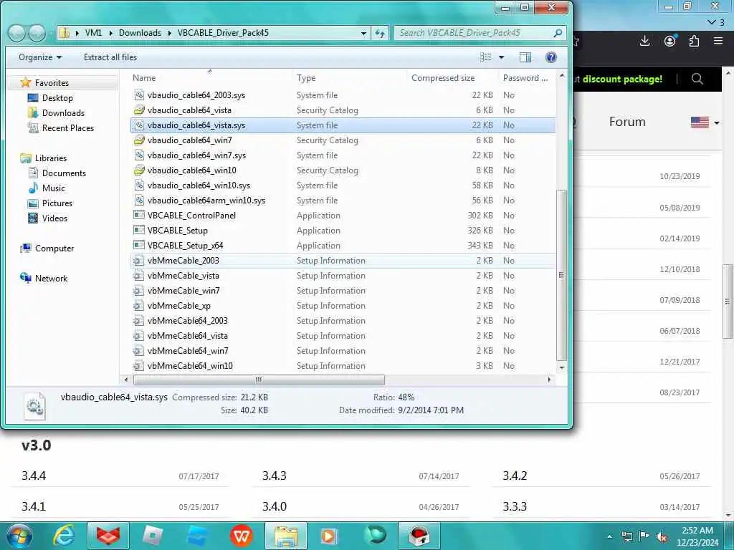This screenshot has width=734, height=550.
Task: Select VBCABLE_Setup_x64 application icon
Action: (139, 245)
